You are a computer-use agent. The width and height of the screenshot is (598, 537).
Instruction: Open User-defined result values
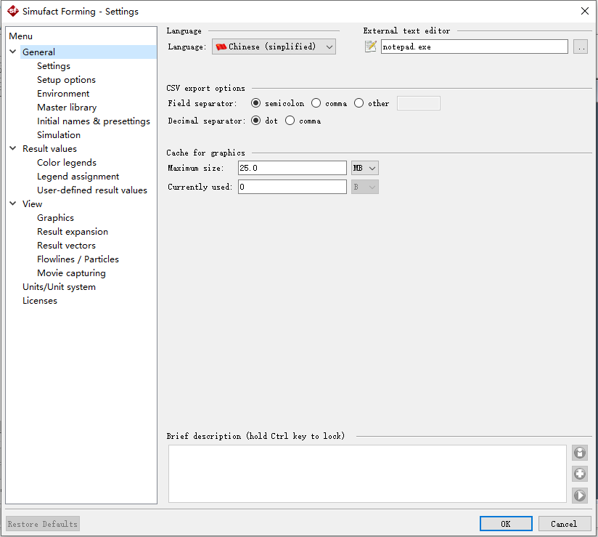tap(92, 190)
